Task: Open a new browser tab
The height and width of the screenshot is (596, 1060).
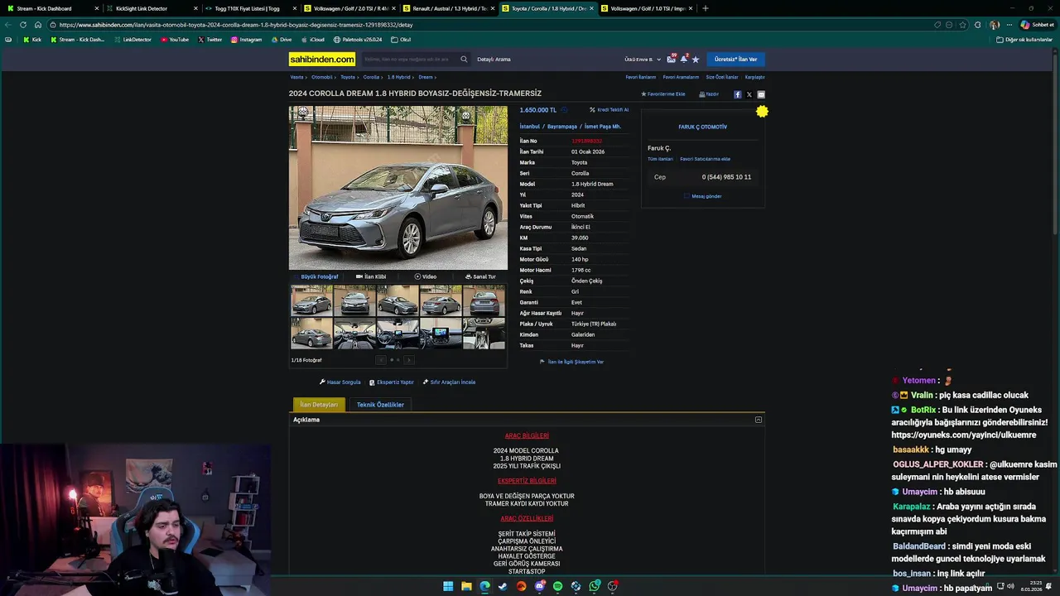Action: (x=705, y=8)
